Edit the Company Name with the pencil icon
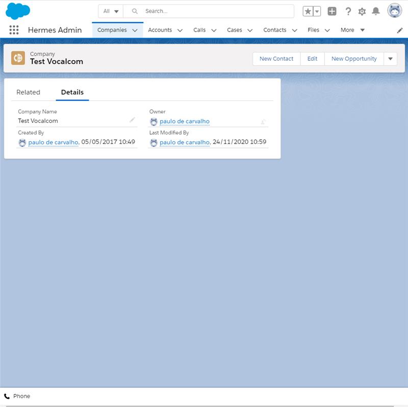The width and height of the screenshot is (408, 407). 133,120
